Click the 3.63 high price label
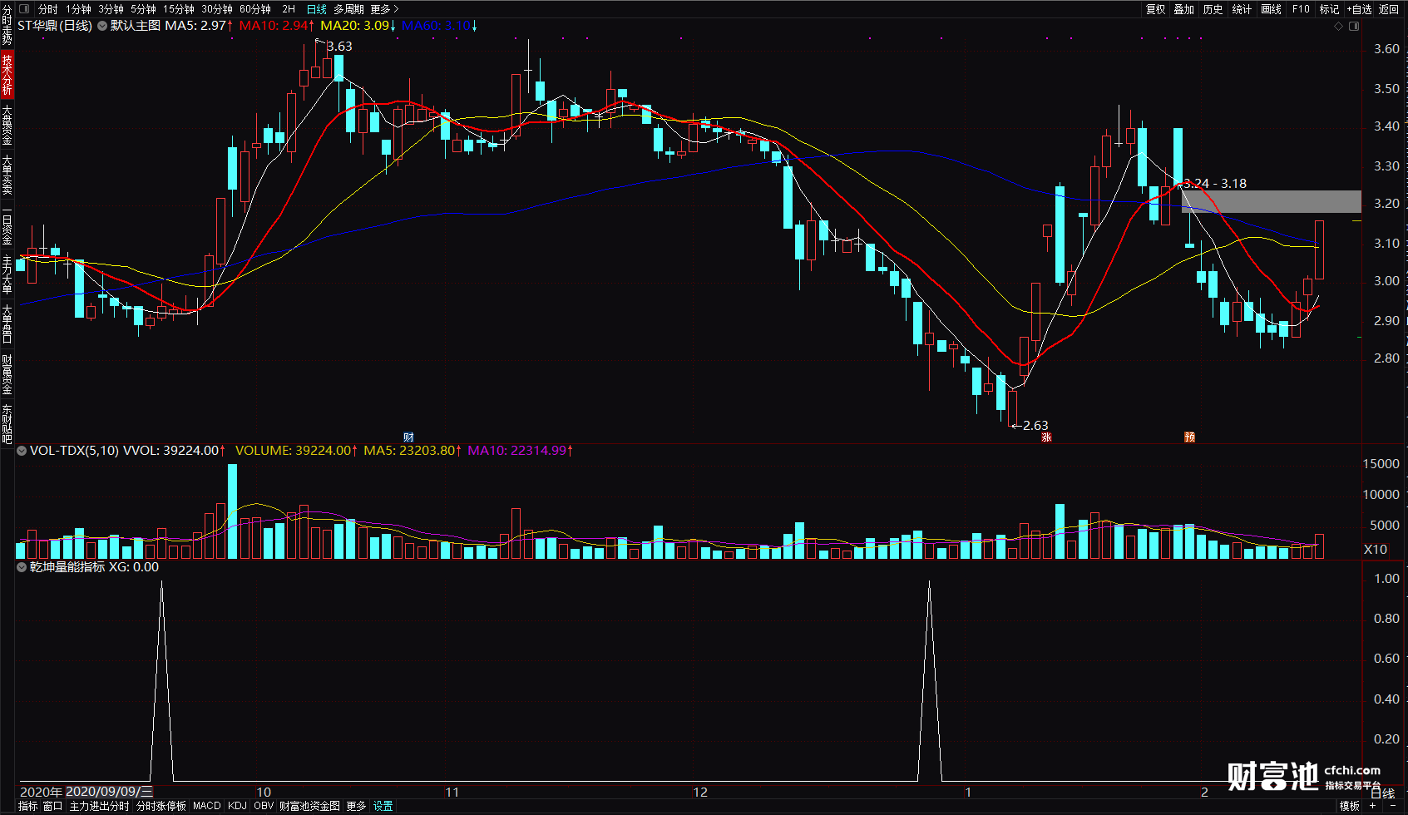1408x815 pixels. 339,47
